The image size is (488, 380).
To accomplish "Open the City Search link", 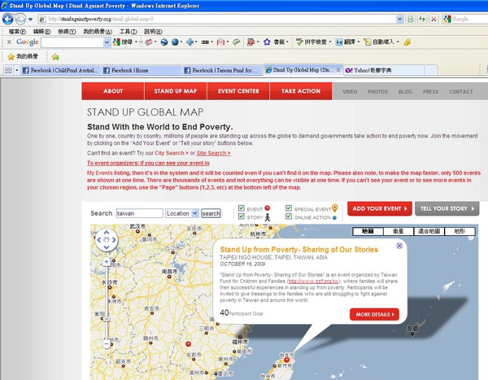I will [172, 153].
